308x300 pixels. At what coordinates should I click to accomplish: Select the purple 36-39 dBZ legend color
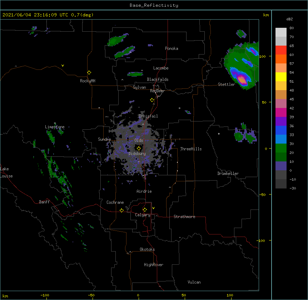281,121
